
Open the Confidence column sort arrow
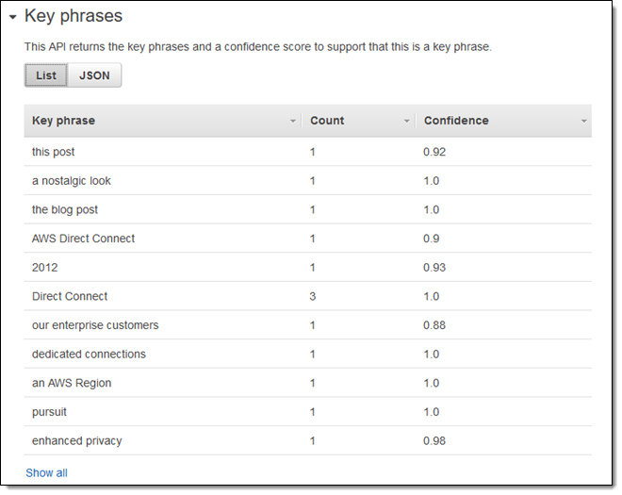coord(583,122)
